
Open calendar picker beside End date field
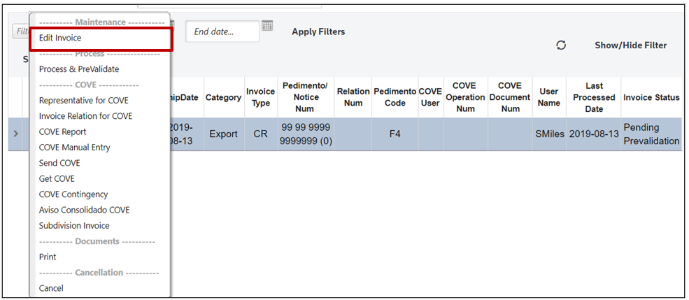[x=267, y=26]
